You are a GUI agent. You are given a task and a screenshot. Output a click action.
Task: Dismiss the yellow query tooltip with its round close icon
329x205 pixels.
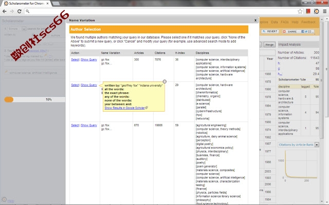164,81
